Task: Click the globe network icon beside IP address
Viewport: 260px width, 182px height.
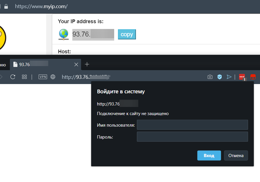Action: point(64,34)
